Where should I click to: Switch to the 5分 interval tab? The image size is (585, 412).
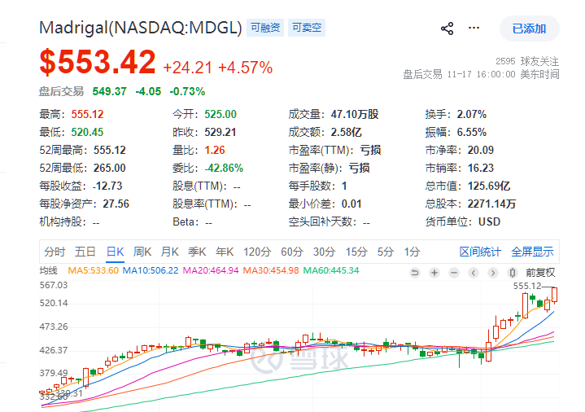386,252
